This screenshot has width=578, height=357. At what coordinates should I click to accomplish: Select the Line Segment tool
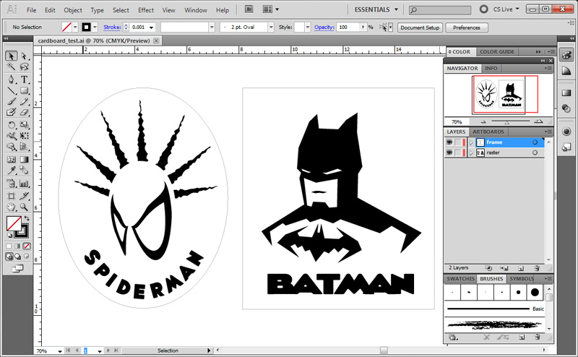(x=11, y=90)
